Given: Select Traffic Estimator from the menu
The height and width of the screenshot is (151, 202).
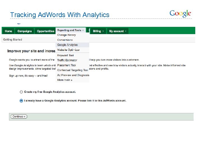Looking at the screenshot, I should click(x=67, y=60).
